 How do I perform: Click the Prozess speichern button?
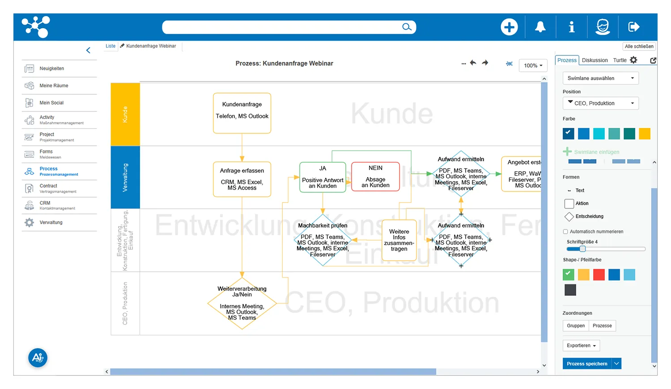pos(587,364)
